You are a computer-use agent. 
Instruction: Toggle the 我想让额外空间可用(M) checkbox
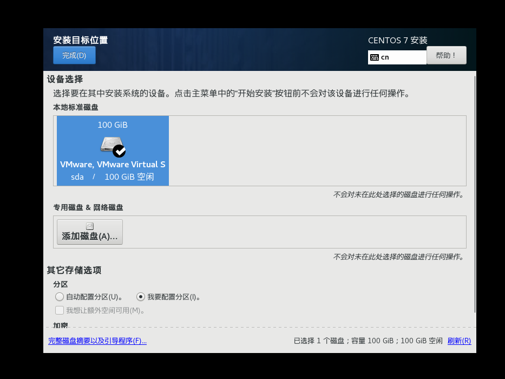click(59, 310)
